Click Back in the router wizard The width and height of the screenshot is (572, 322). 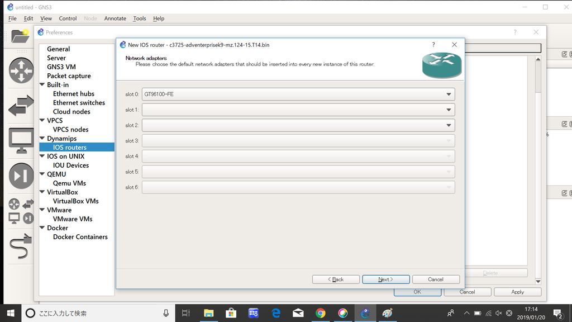[x=336, y=280]
